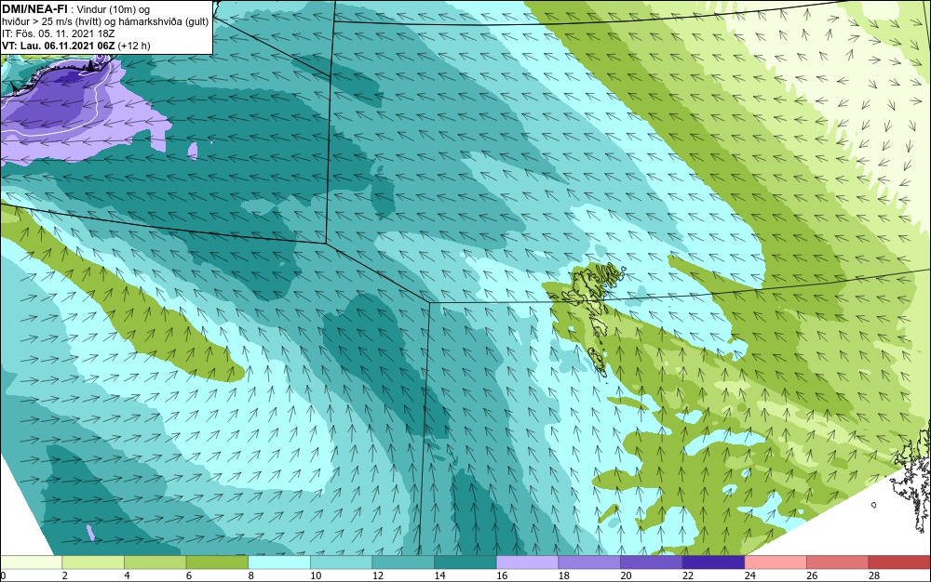Select the olive green 6–8 m/s legend swatch
The image size is (931, 582).
pos(217,562)
